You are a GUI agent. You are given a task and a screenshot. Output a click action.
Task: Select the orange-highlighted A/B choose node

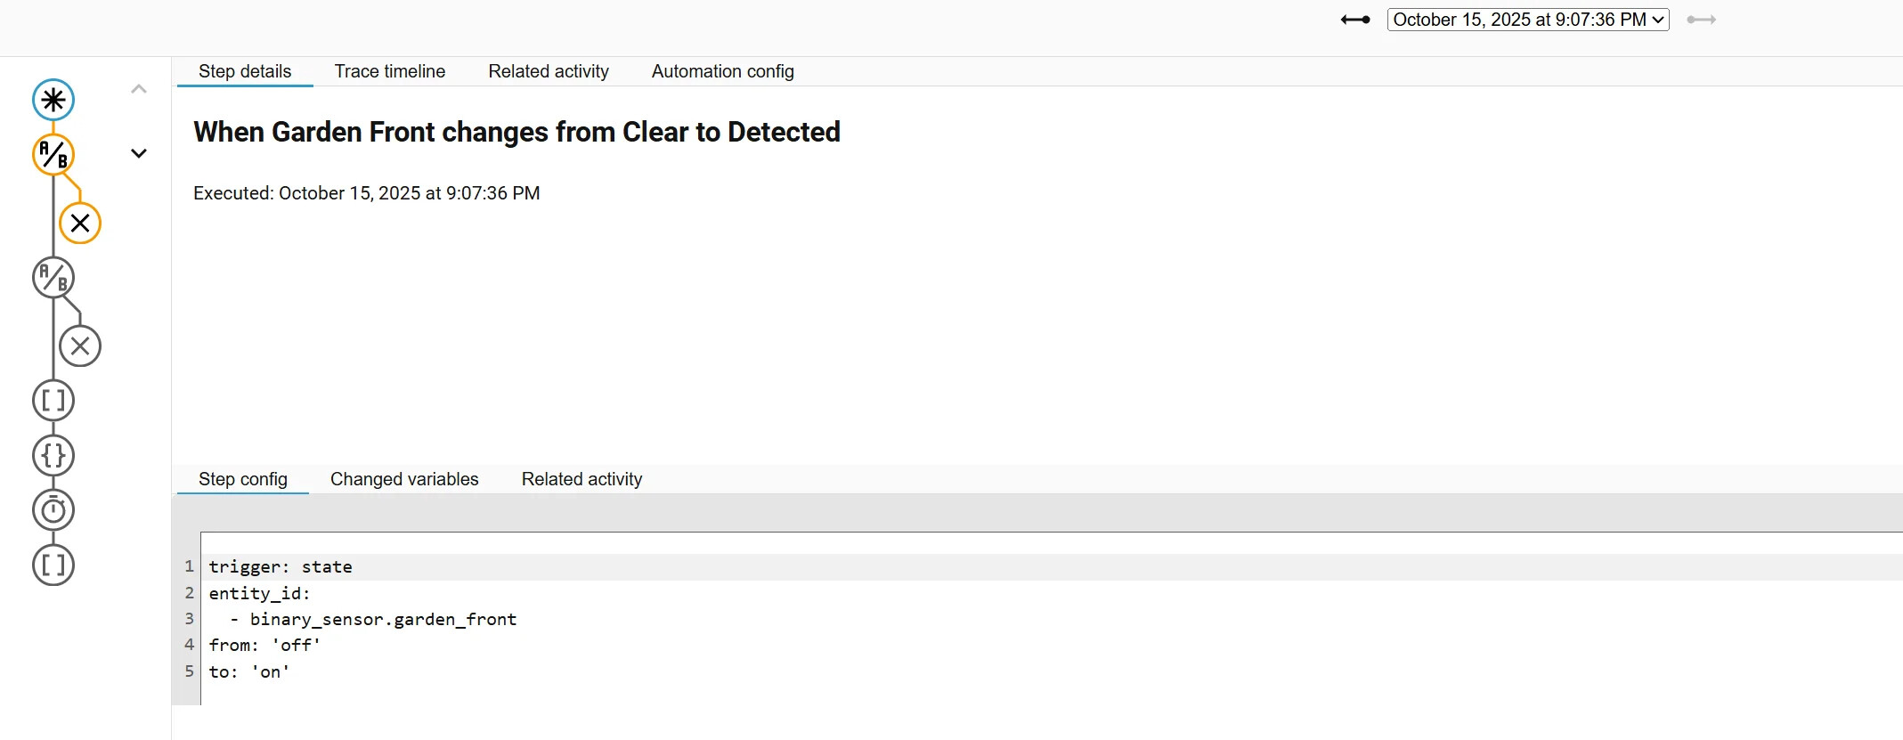pos(53,155)
